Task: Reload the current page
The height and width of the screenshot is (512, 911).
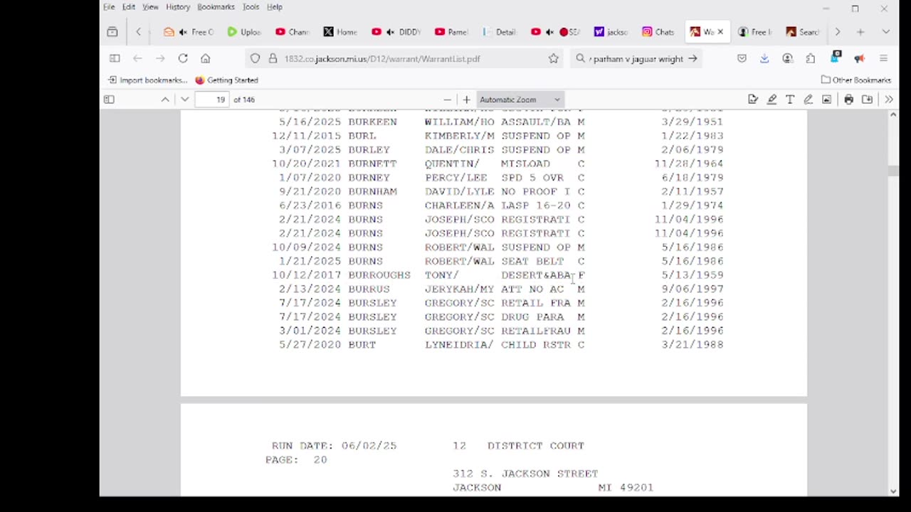Action: click(183, 59)
